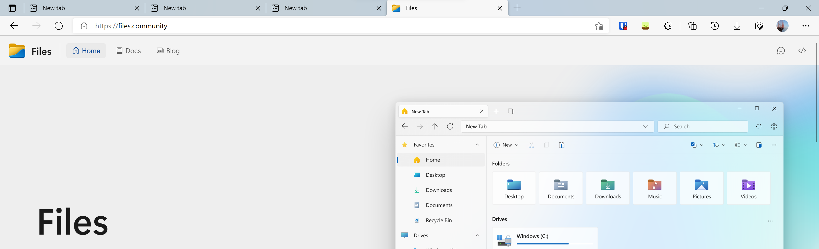Add files.community to browser favorites
819x249 pixels.
coord(599,26)
